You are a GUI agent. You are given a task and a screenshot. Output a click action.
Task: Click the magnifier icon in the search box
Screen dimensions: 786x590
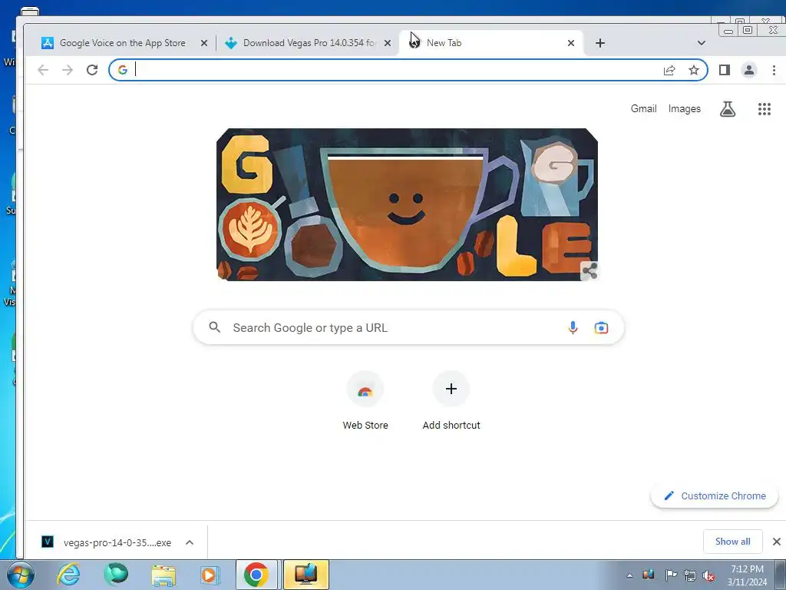click(x=215, y=327)
